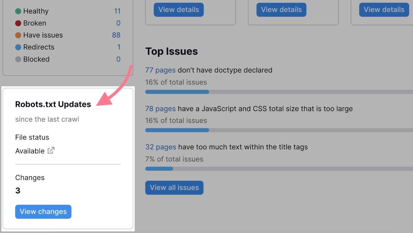Click the View changes button
Screen dimensions: 413x233
(x=43, y=212)
